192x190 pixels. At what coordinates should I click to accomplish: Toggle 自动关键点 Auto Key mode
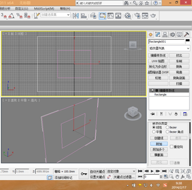pos(98,171)
